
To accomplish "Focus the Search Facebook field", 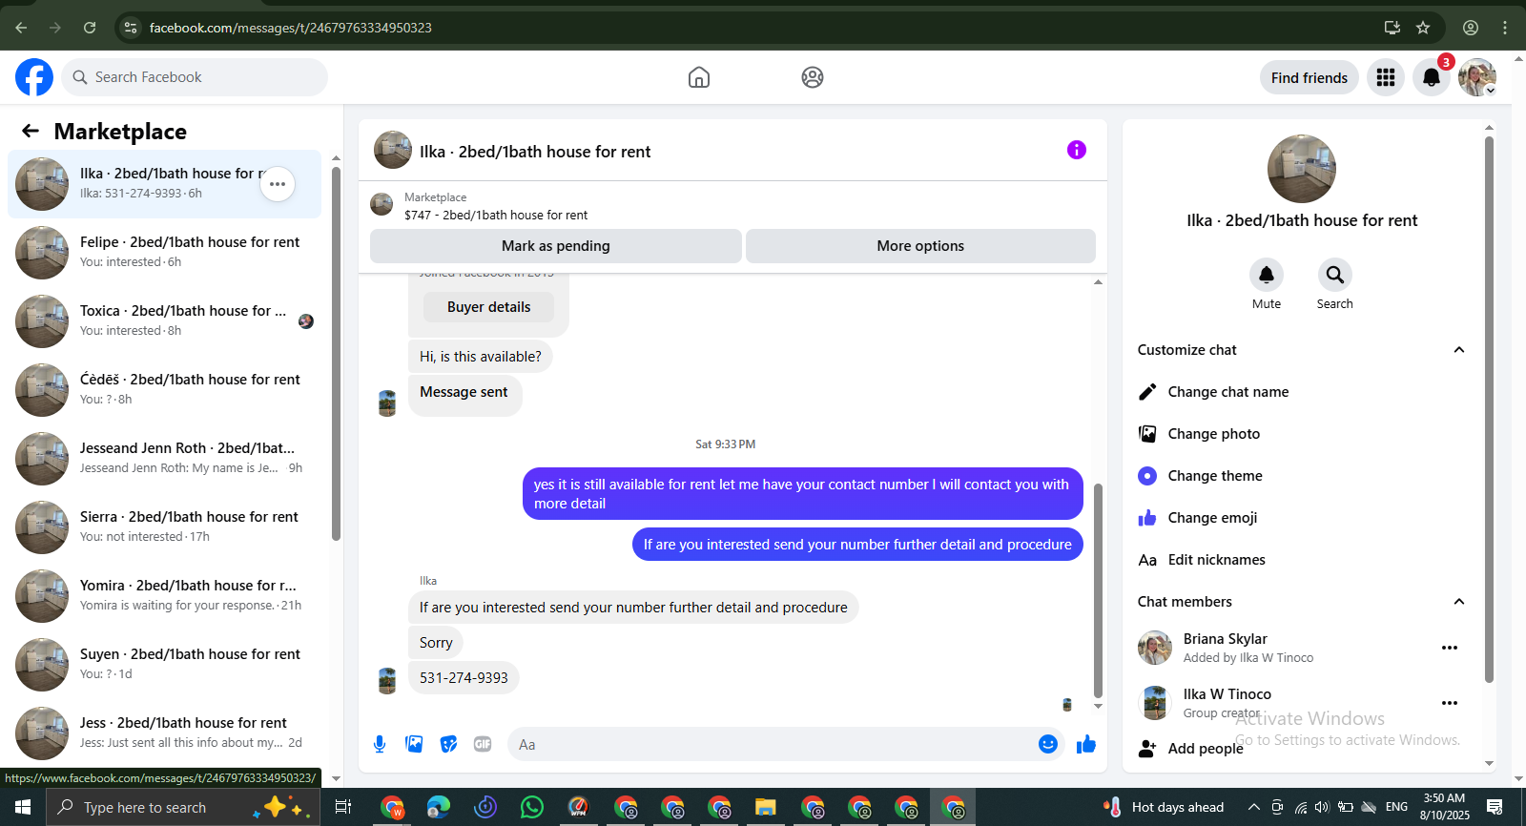I will click(195, 77).
